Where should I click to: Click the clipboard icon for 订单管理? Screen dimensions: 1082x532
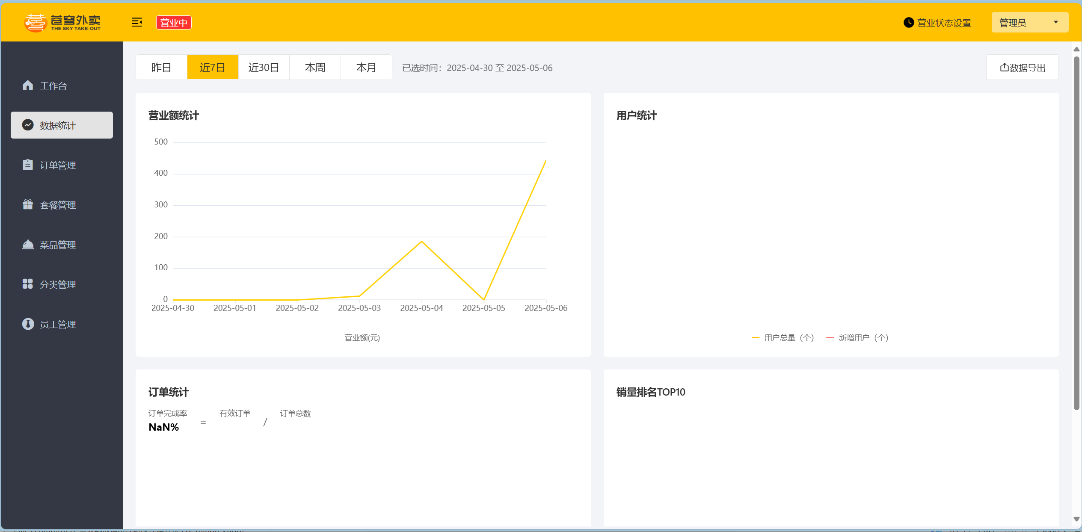pos(28,165)
